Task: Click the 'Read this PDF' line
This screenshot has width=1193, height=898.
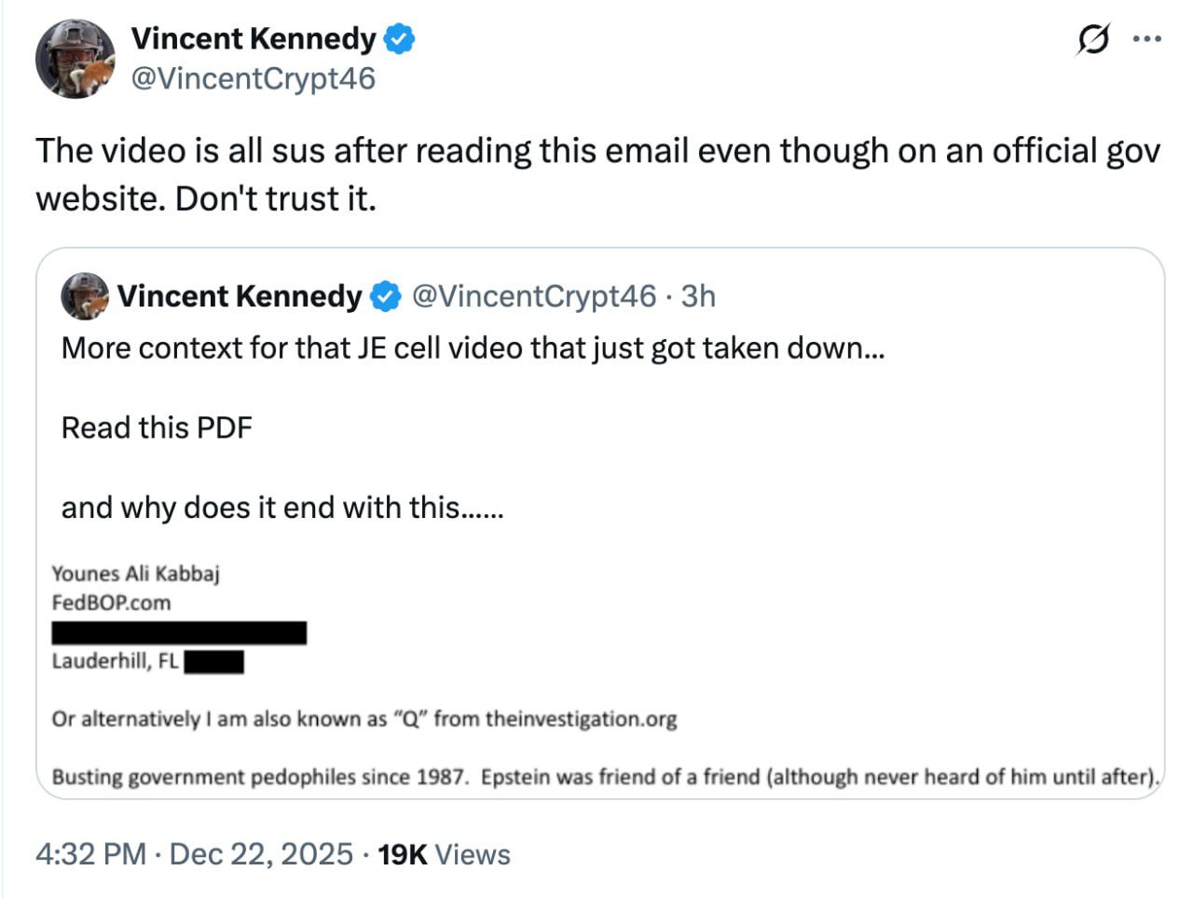Action: [x=157, y=428]
